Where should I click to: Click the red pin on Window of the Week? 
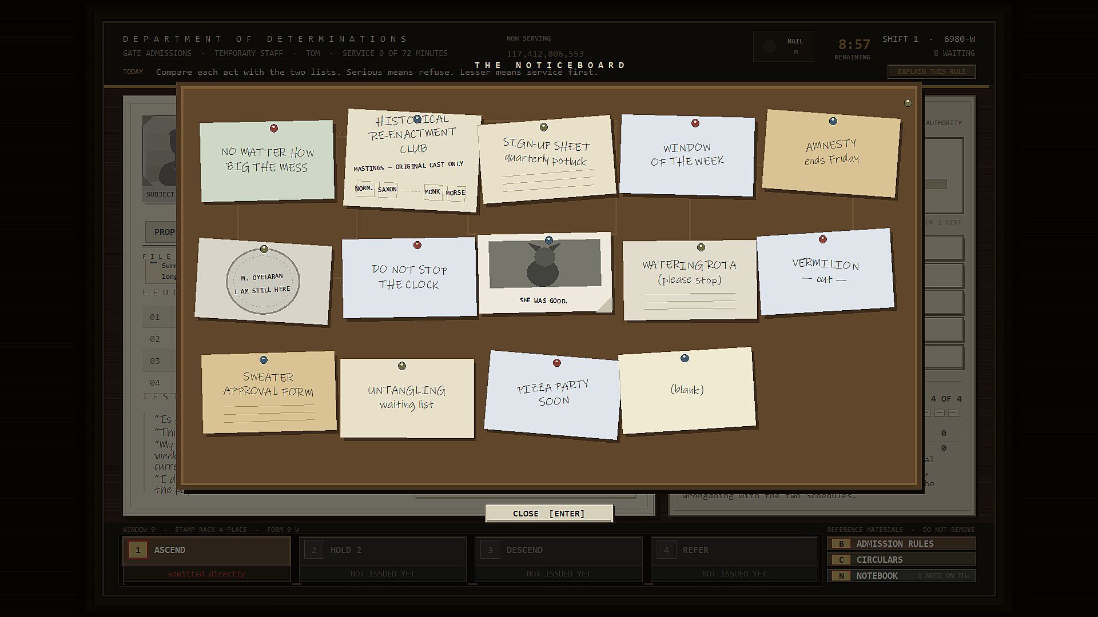click(695, 123)
